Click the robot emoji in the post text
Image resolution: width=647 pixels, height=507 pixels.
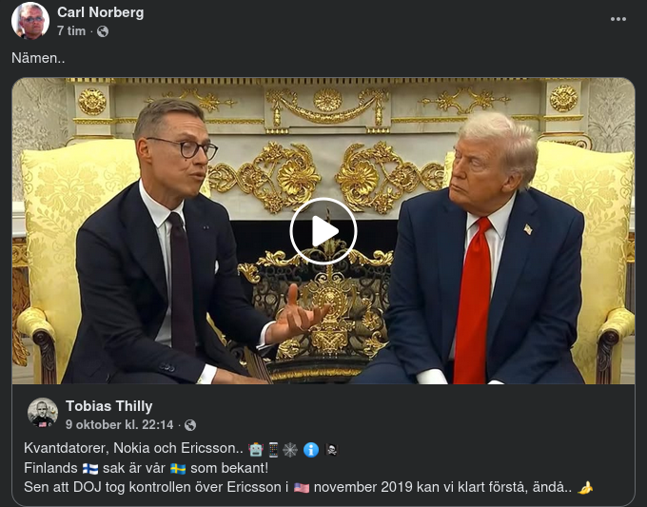click(255, 449)
